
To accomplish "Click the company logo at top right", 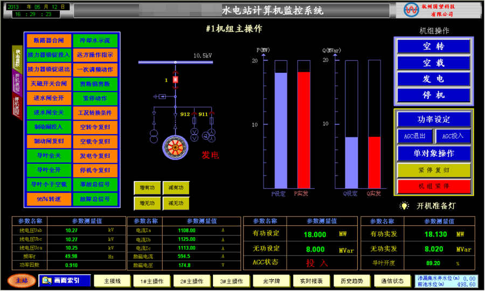I will [x=412, y=9].
